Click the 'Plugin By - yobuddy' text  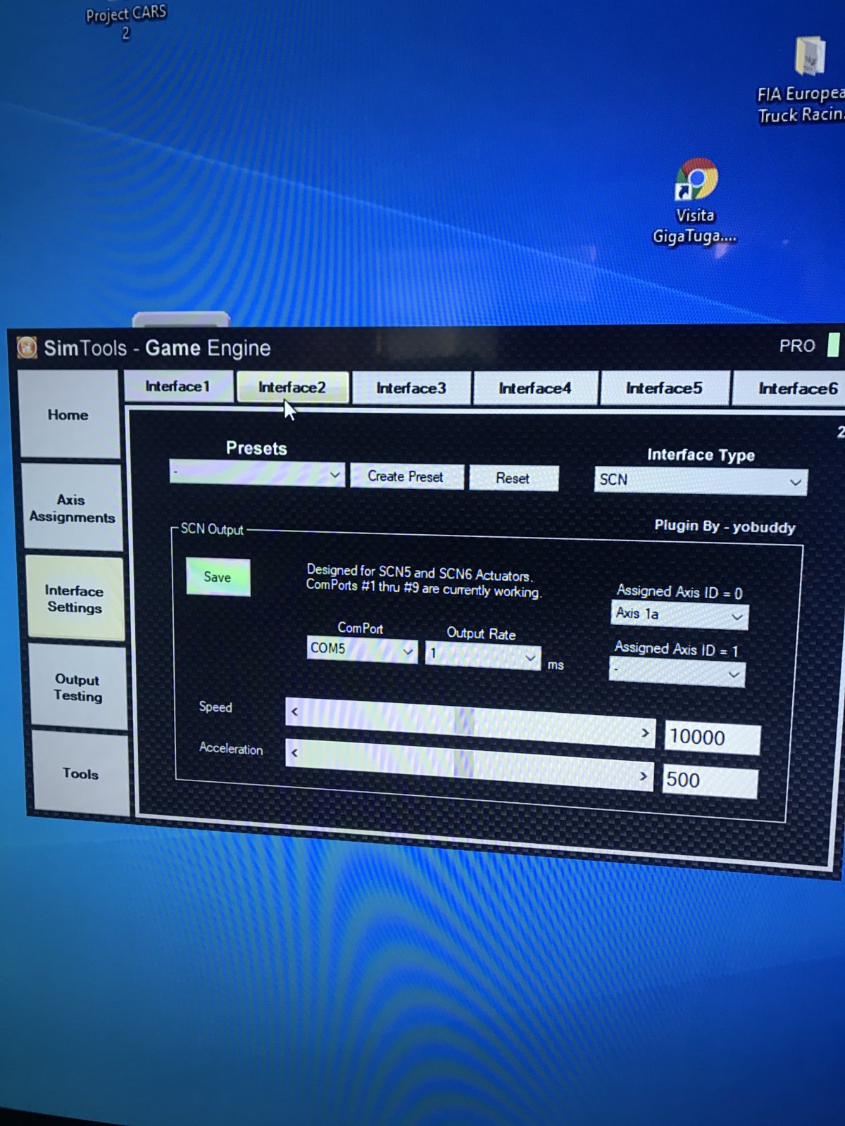[725, 526]
